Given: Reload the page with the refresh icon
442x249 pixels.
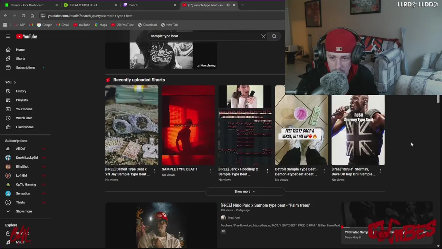Looking at the screenshot, I should pos(23,16).
